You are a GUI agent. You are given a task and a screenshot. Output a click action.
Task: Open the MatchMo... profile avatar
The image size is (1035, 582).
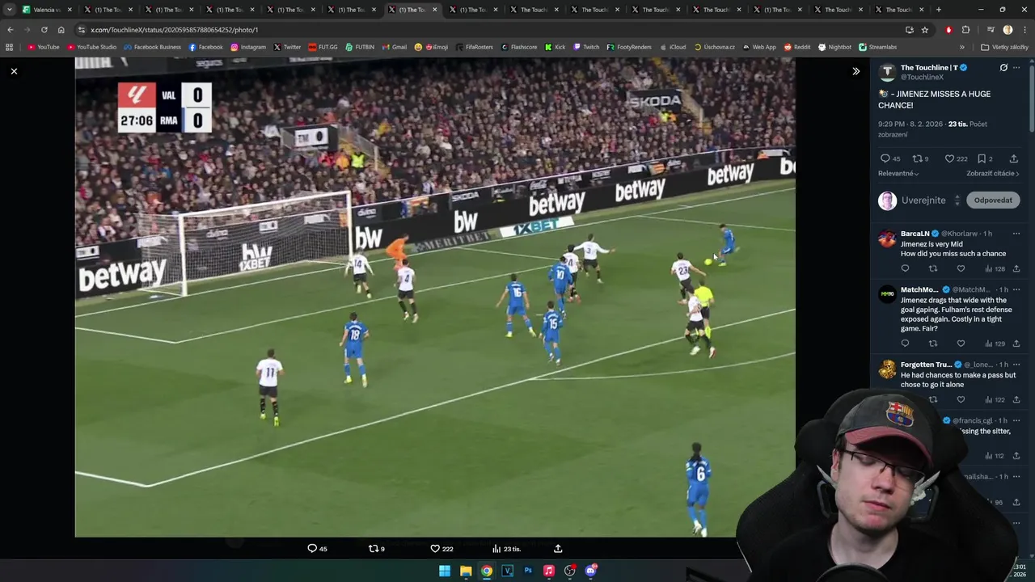click(x=887, y=294)
